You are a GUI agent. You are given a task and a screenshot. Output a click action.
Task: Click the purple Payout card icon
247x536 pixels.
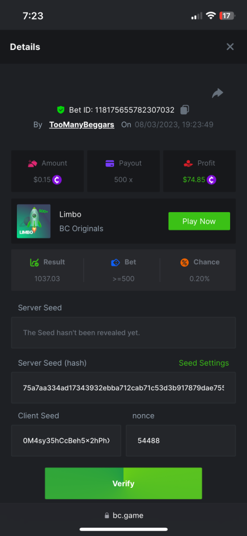coord(110,163)
